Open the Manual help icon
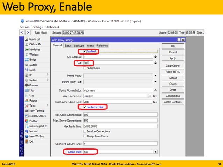Viewport: 223px width, 167px height. pos(27,131)
